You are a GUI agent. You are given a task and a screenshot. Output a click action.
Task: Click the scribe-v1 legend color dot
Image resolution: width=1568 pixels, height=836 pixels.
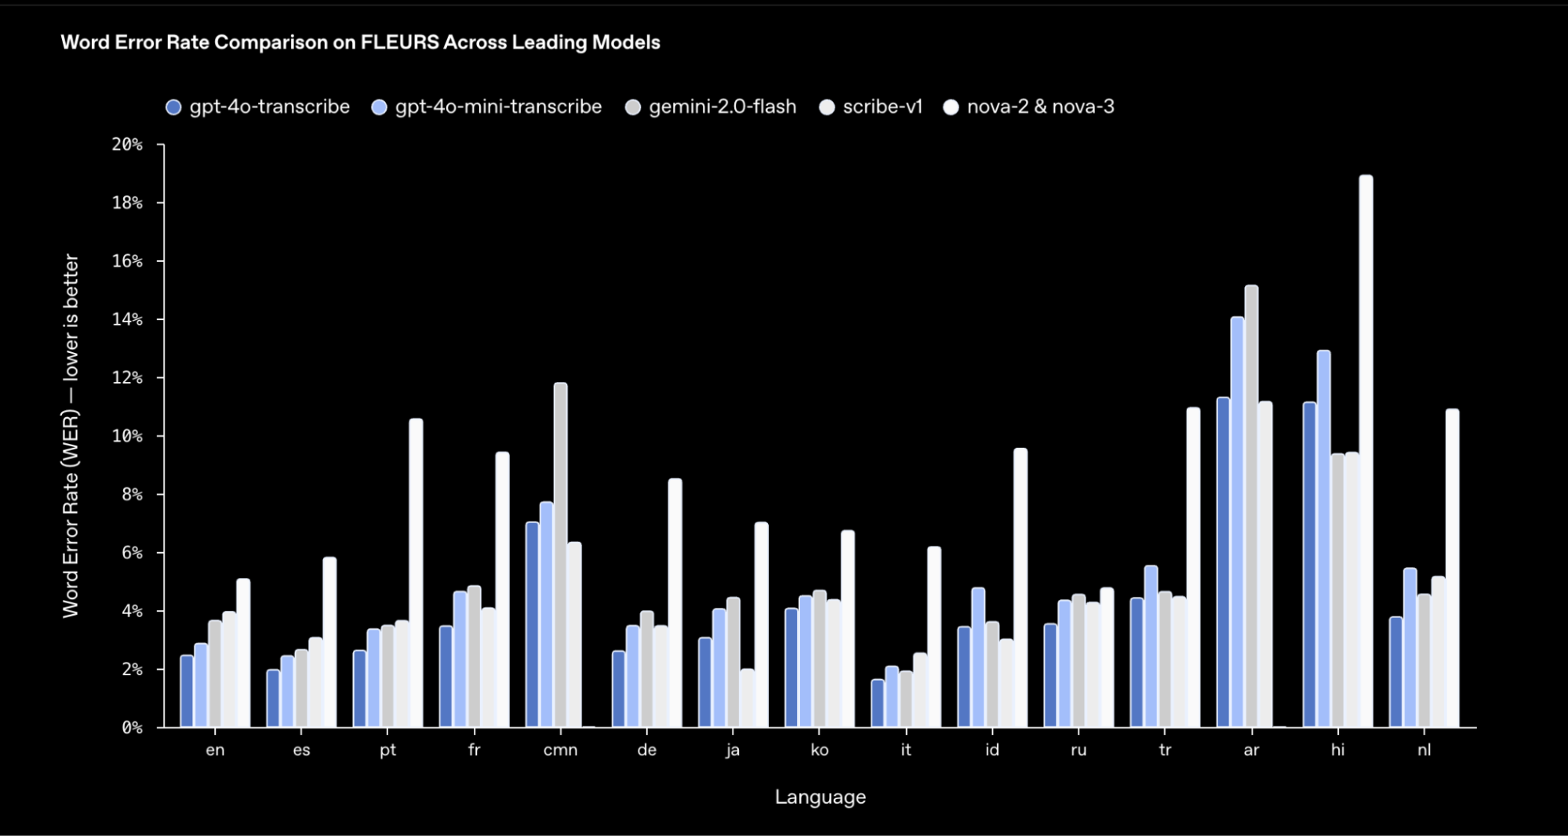pos(827,107)
